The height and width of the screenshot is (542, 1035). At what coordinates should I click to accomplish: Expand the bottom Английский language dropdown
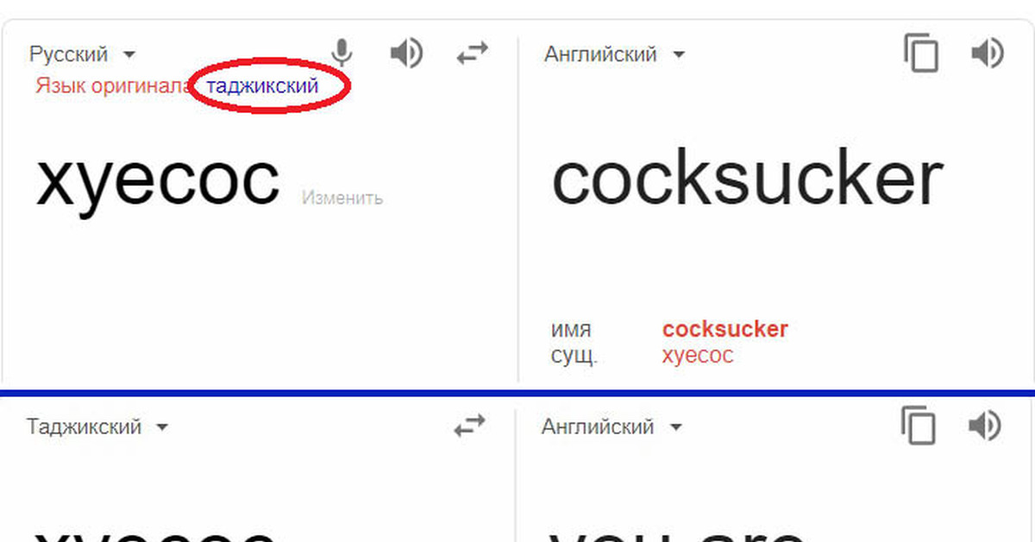(612, 427)
